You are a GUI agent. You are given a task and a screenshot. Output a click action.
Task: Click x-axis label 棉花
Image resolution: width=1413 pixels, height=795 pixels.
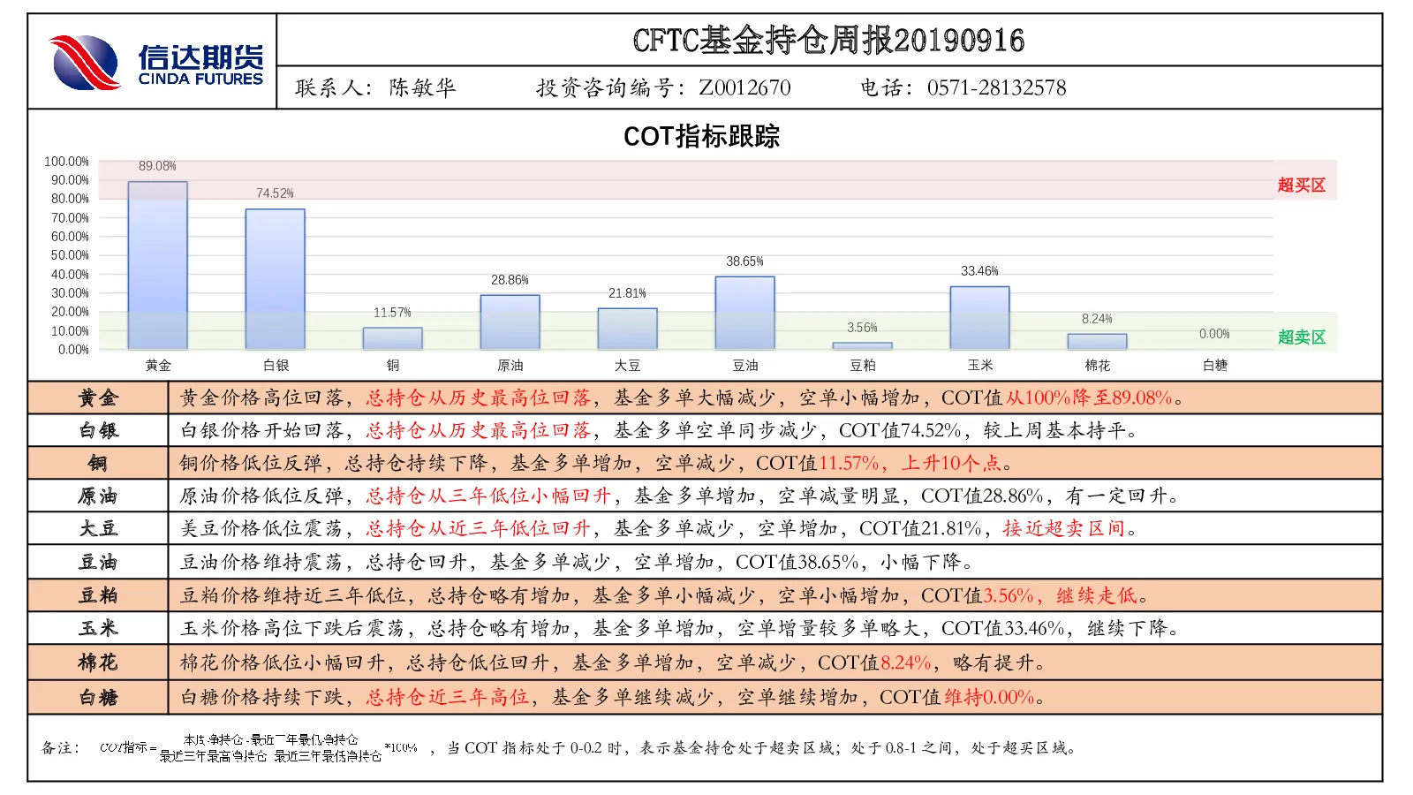(x=1097, y=365)
